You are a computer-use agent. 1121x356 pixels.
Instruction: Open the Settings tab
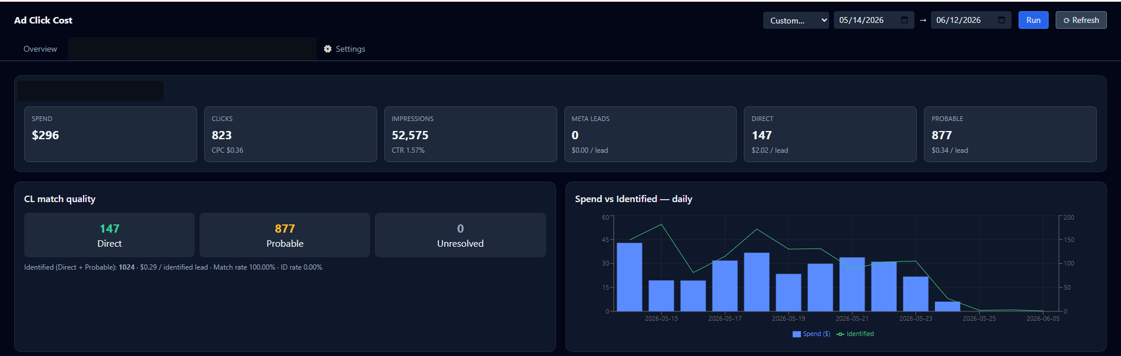point(345,49)
